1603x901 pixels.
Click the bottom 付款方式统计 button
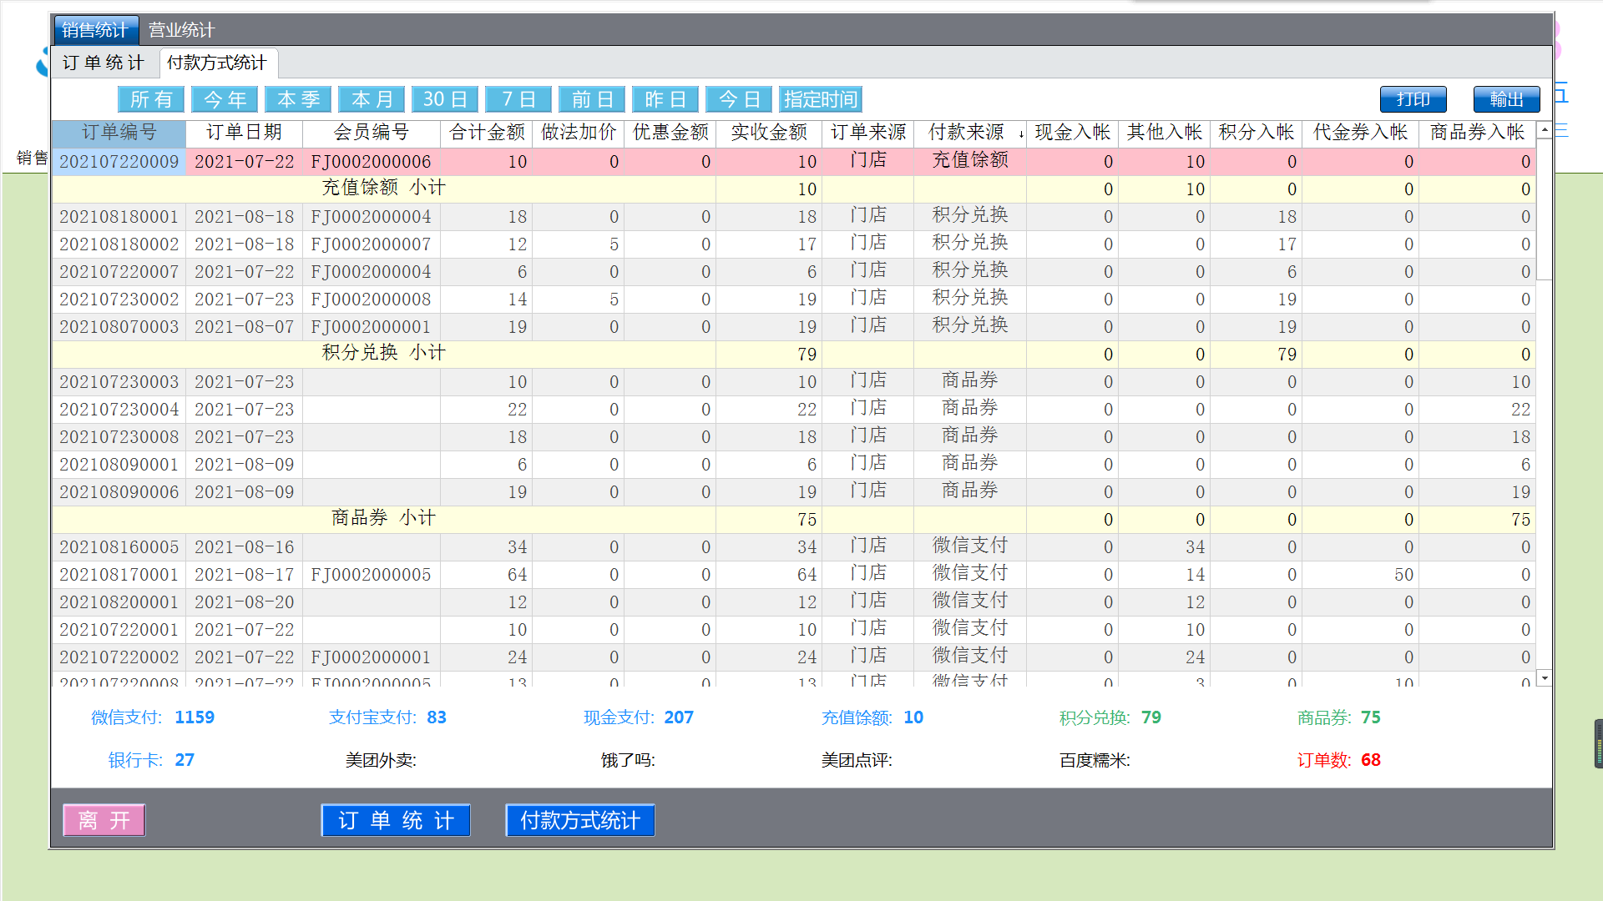tap(580, 820)
